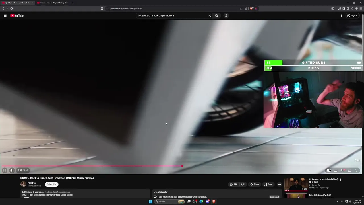The height and width of the screenshot is (205, 364).
Task: Open 'Mix - Bill Gates (Explicit)' recommendation
Action: click(320, 195)
